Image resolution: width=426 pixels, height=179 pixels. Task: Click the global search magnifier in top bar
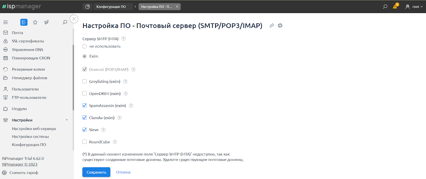click(x=385, y=7)
